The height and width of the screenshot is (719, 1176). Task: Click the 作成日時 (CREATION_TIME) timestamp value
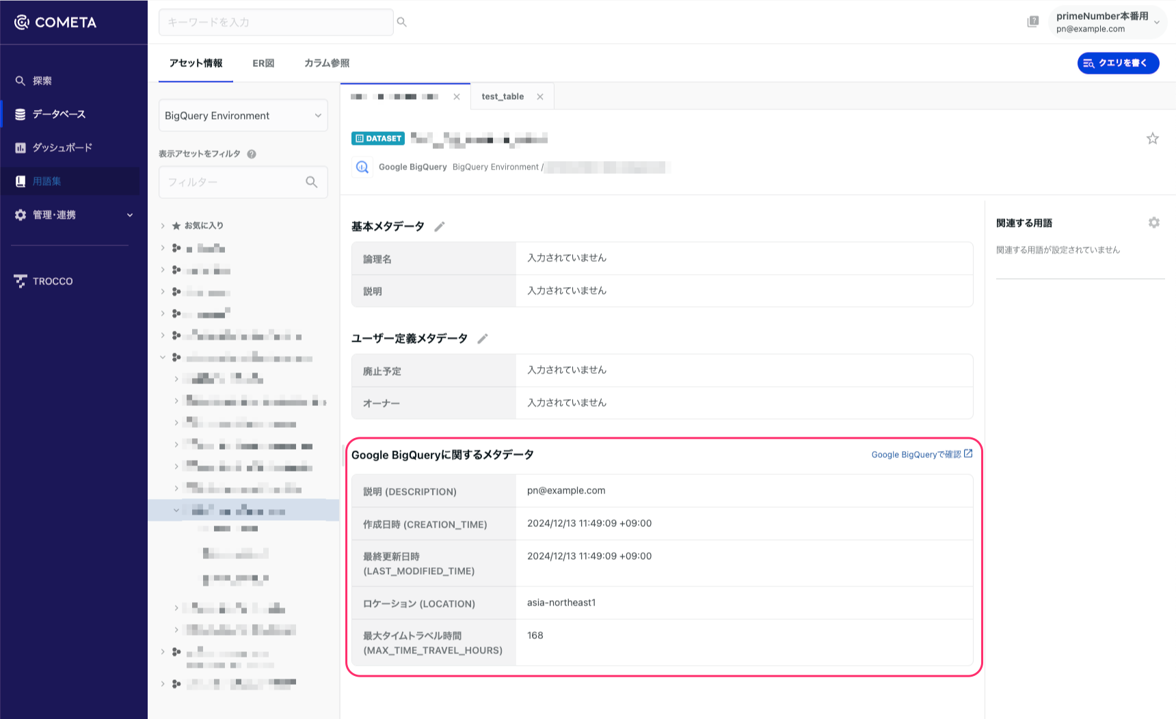tap(589, 524)
